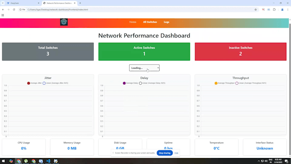Reload the dashboard page

(14, 9)
